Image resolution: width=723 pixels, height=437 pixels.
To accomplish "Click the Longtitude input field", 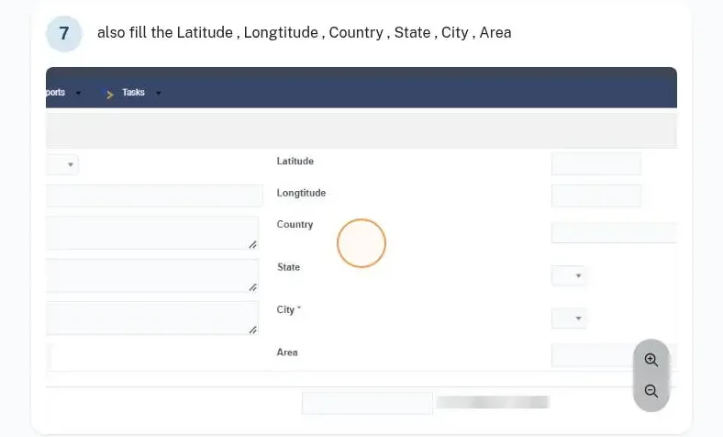I will point(595,196).
